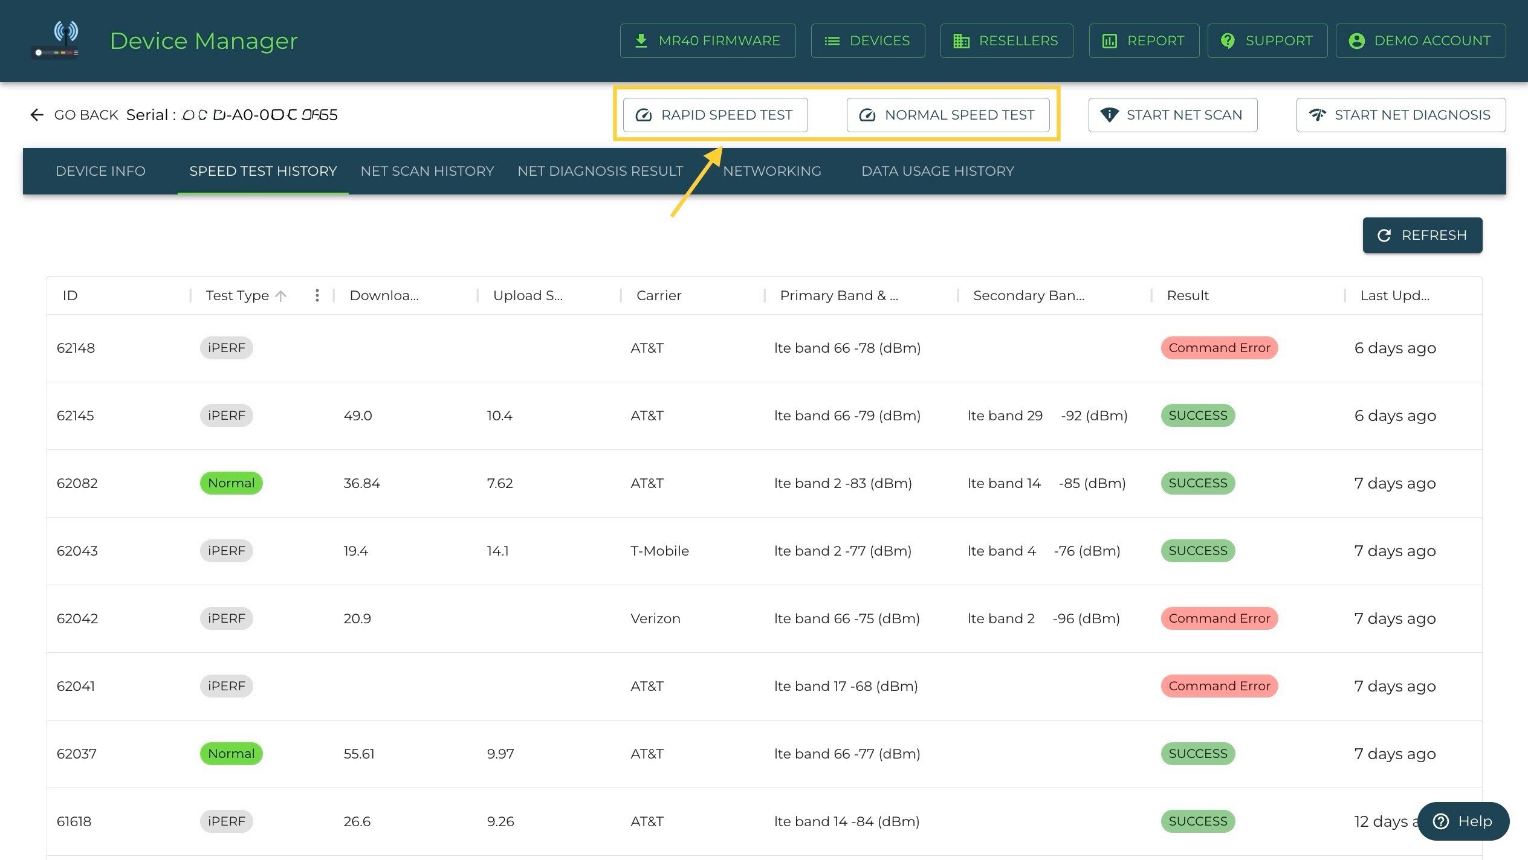Open Test Type column menu (three dots)
Image resolution: width=1528 pixels, height=860 pixels.
[317, 295]
